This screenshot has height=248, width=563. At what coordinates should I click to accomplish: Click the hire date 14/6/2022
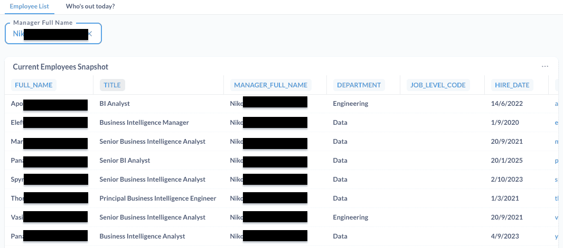coord(506,104)
